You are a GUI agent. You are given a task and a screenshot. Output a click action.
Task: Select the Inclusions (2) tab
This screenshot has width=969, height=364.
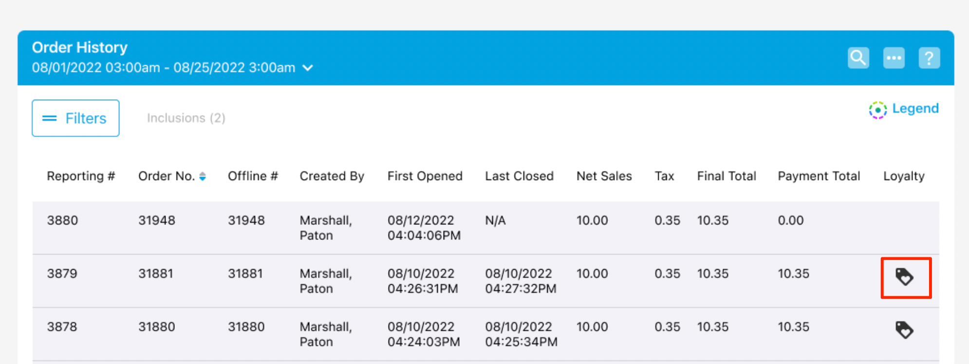coord(186,118)
